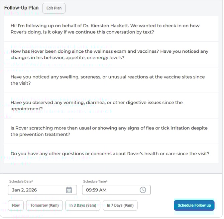Pick the In 7 Days (9am) preset
The height and width of the screenshot is (219, 224).
120,205
